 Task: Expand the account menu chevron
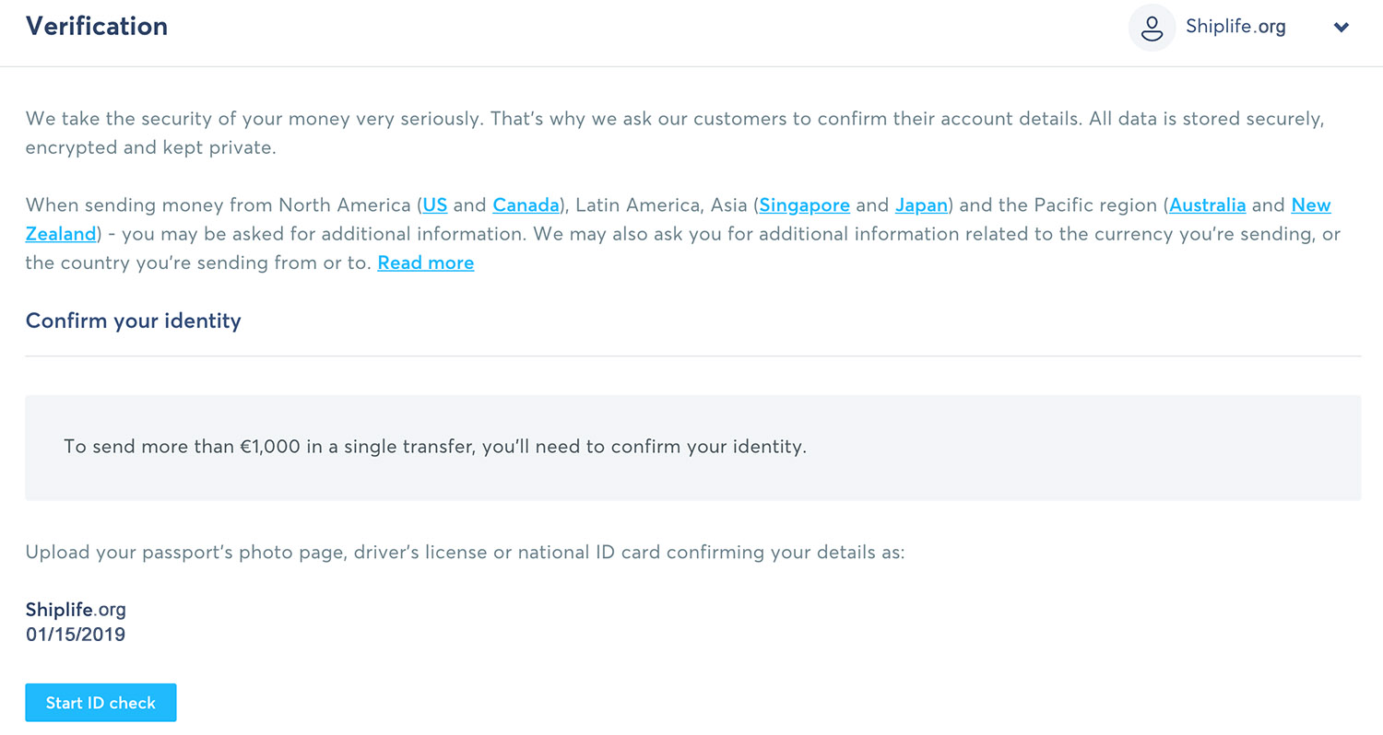click(x=1342, y=28)
